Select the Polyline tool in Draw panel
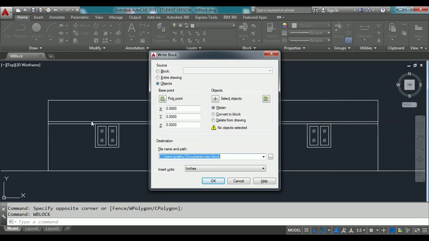 click(21, 30)
